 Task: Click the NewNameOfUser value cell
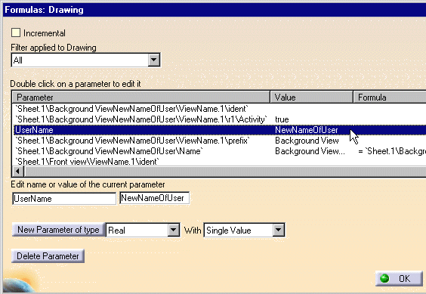307,130
